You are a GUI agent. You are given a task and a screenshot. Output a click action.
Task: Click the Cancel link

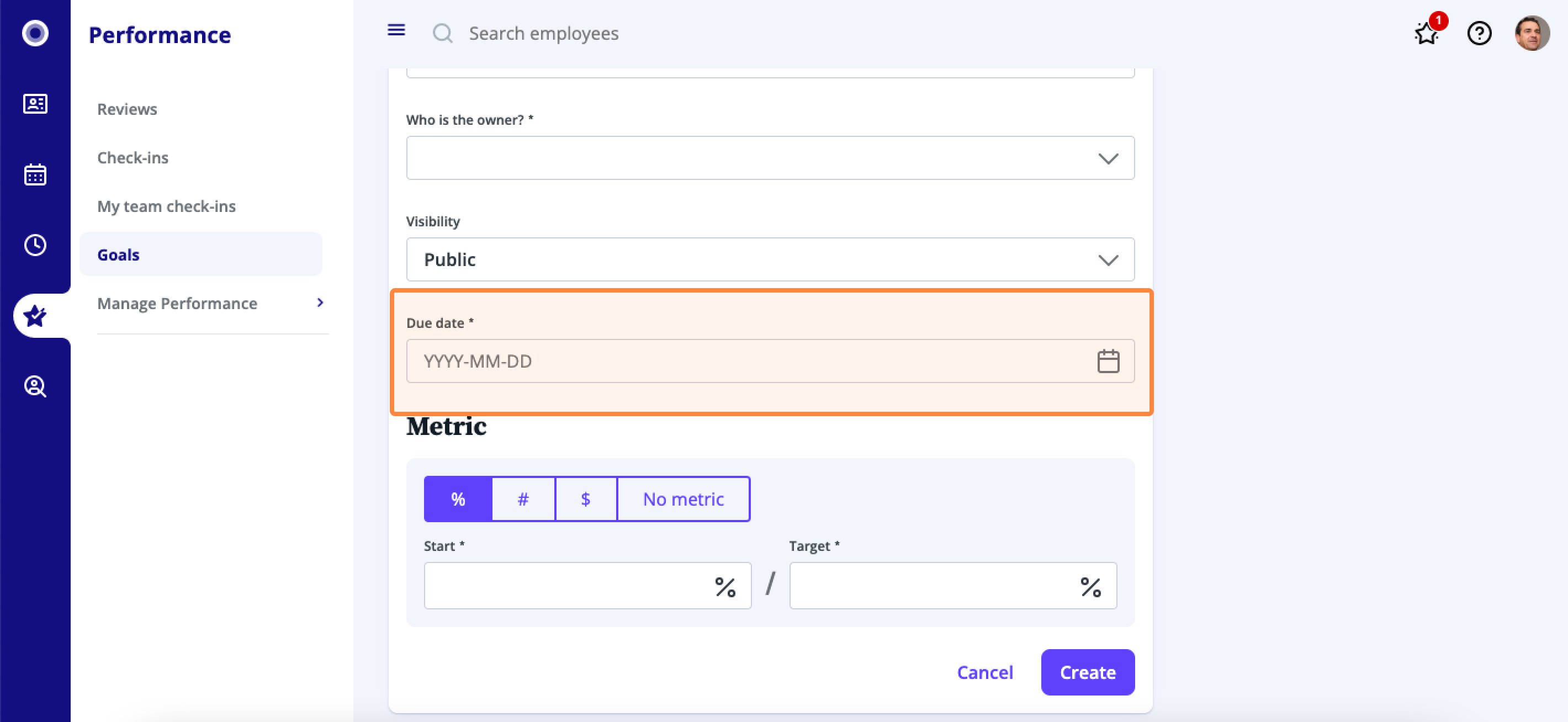985,672
